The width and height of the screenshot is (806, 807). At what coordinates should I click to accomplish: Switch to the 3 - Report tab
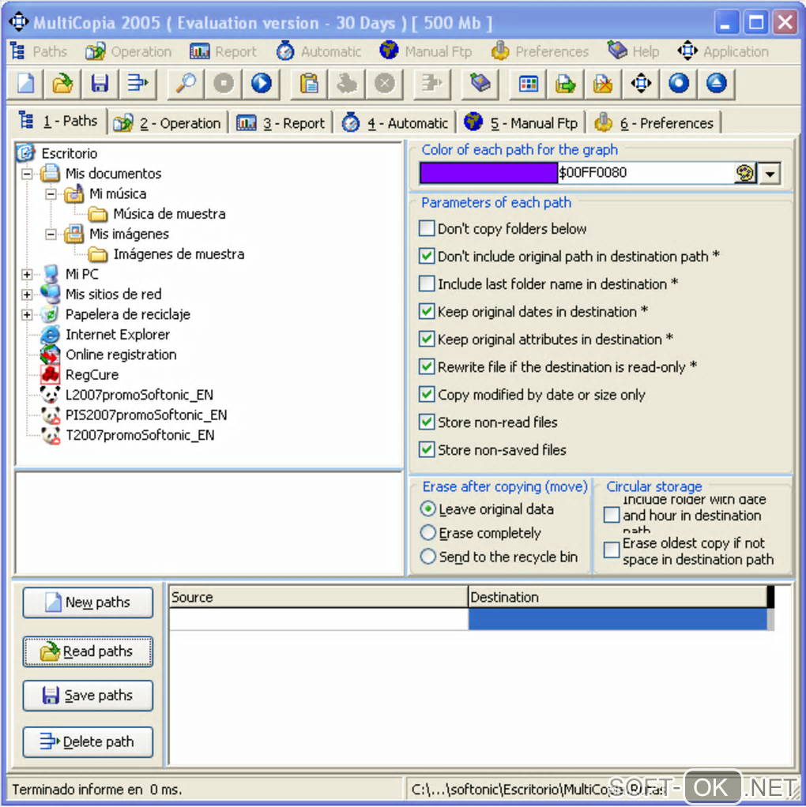(x=281, y=123)
